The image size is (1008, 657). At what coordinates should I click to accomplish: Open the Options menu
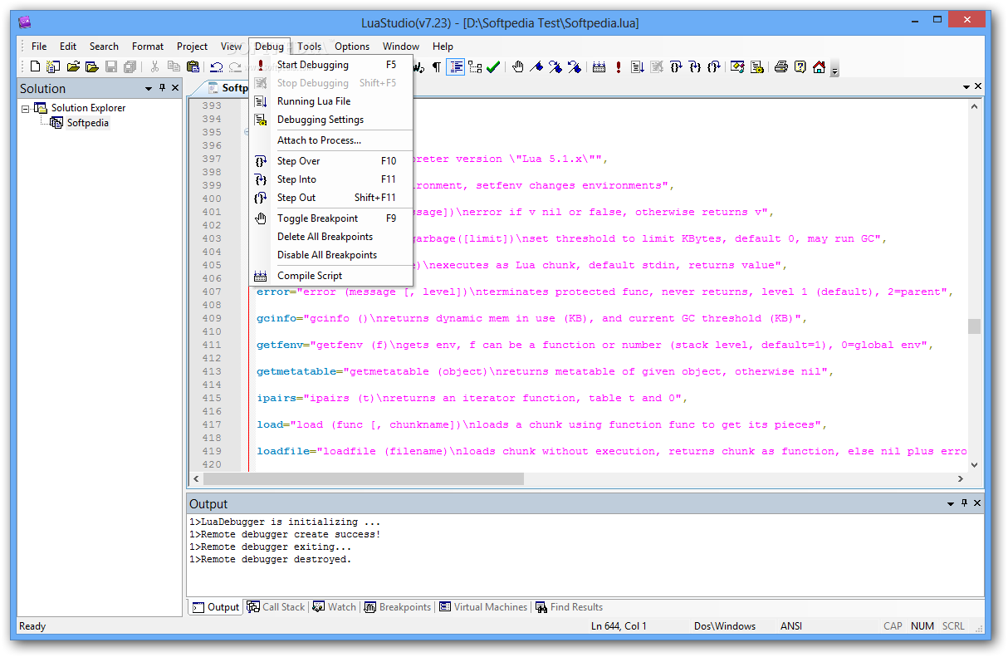[352, 47]
